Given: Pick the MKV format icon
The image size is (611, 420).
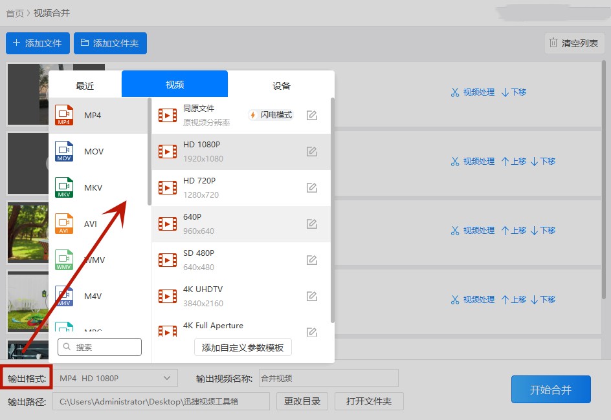Looking at the screenshot, I should point(65,188).
